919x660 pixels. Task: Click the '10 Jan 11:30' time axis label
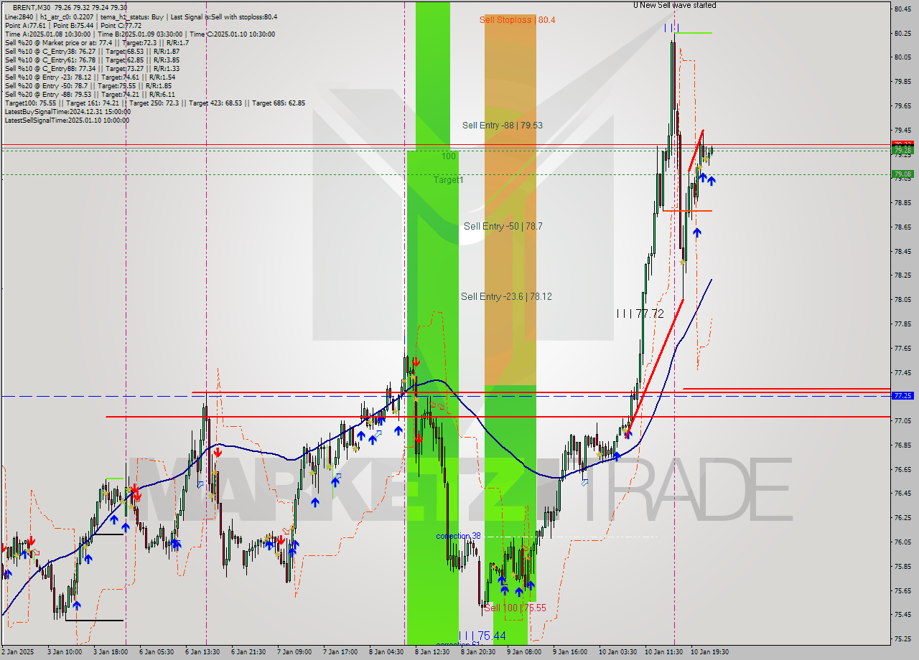(x=663, y=652)
